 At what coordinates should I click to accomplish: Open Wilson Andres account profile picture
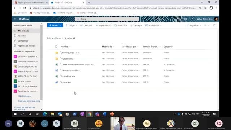point(216,19)
